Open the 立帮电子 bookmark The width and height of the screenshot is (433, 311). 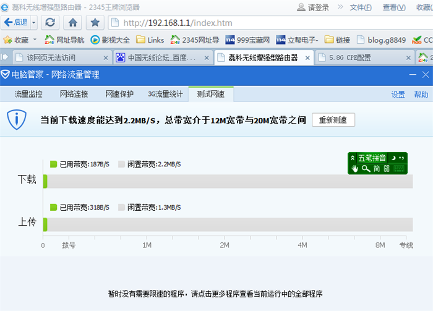click(x=297, y=40)
